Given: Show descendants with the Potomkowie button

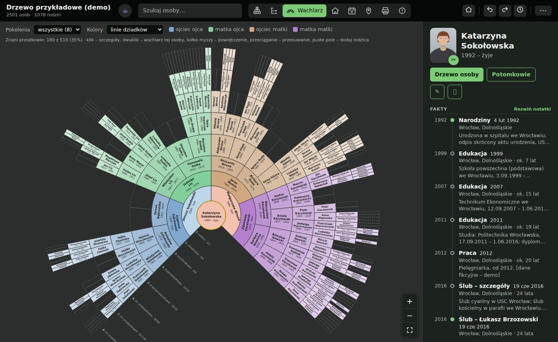Looking at the screenshot, I should coord(511,74).
